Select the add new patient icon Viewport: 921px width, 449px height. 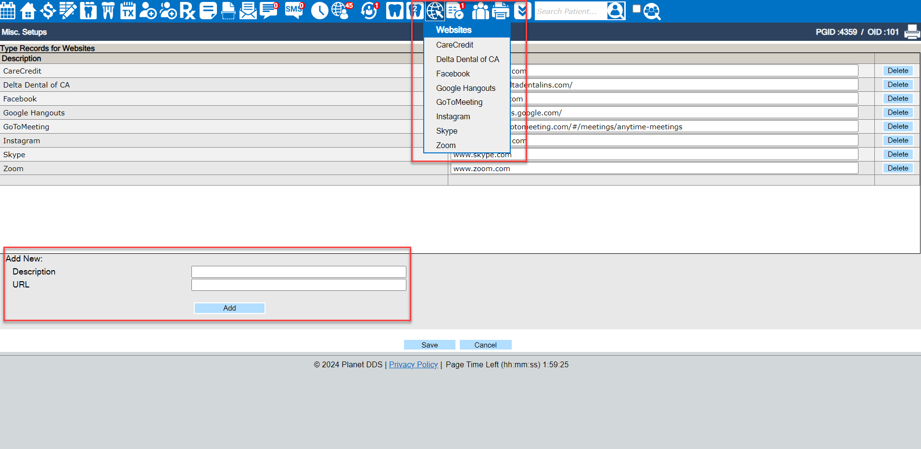click(x=149, y=11)
